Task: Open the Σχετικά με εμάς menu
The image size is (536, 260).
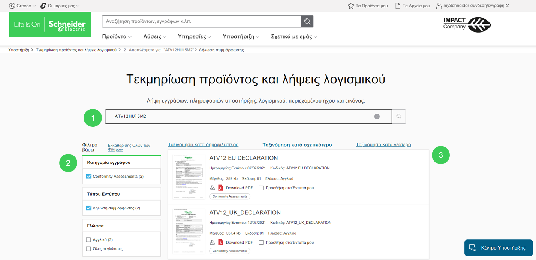Action: point(294,37)
